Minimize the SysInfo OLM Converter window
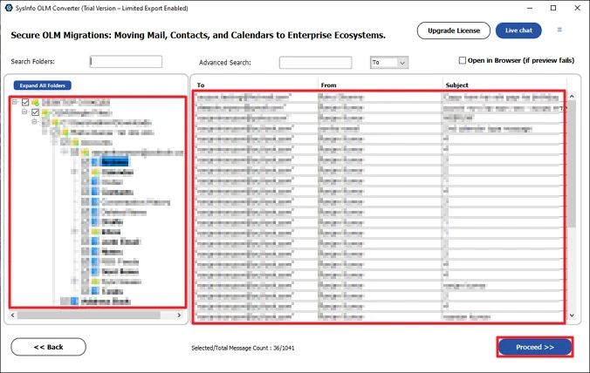Screen dimensions: 590x373 [530, 8]
